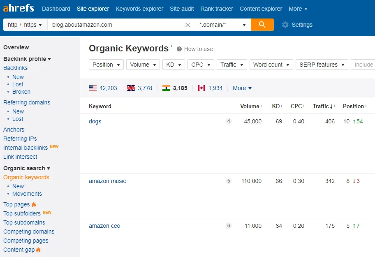375x257 pixels.
Task: Click the ahrefs logo
Action: (19, 8)
